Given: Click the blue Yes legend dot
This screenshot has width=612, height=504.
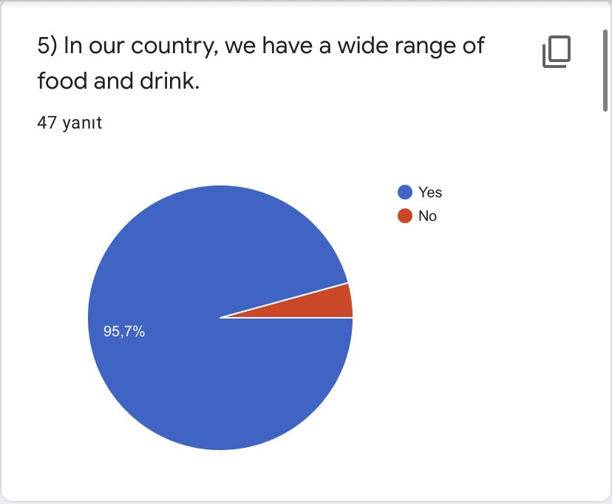Looking at the screenshot, I should click(x=404, y=192).
